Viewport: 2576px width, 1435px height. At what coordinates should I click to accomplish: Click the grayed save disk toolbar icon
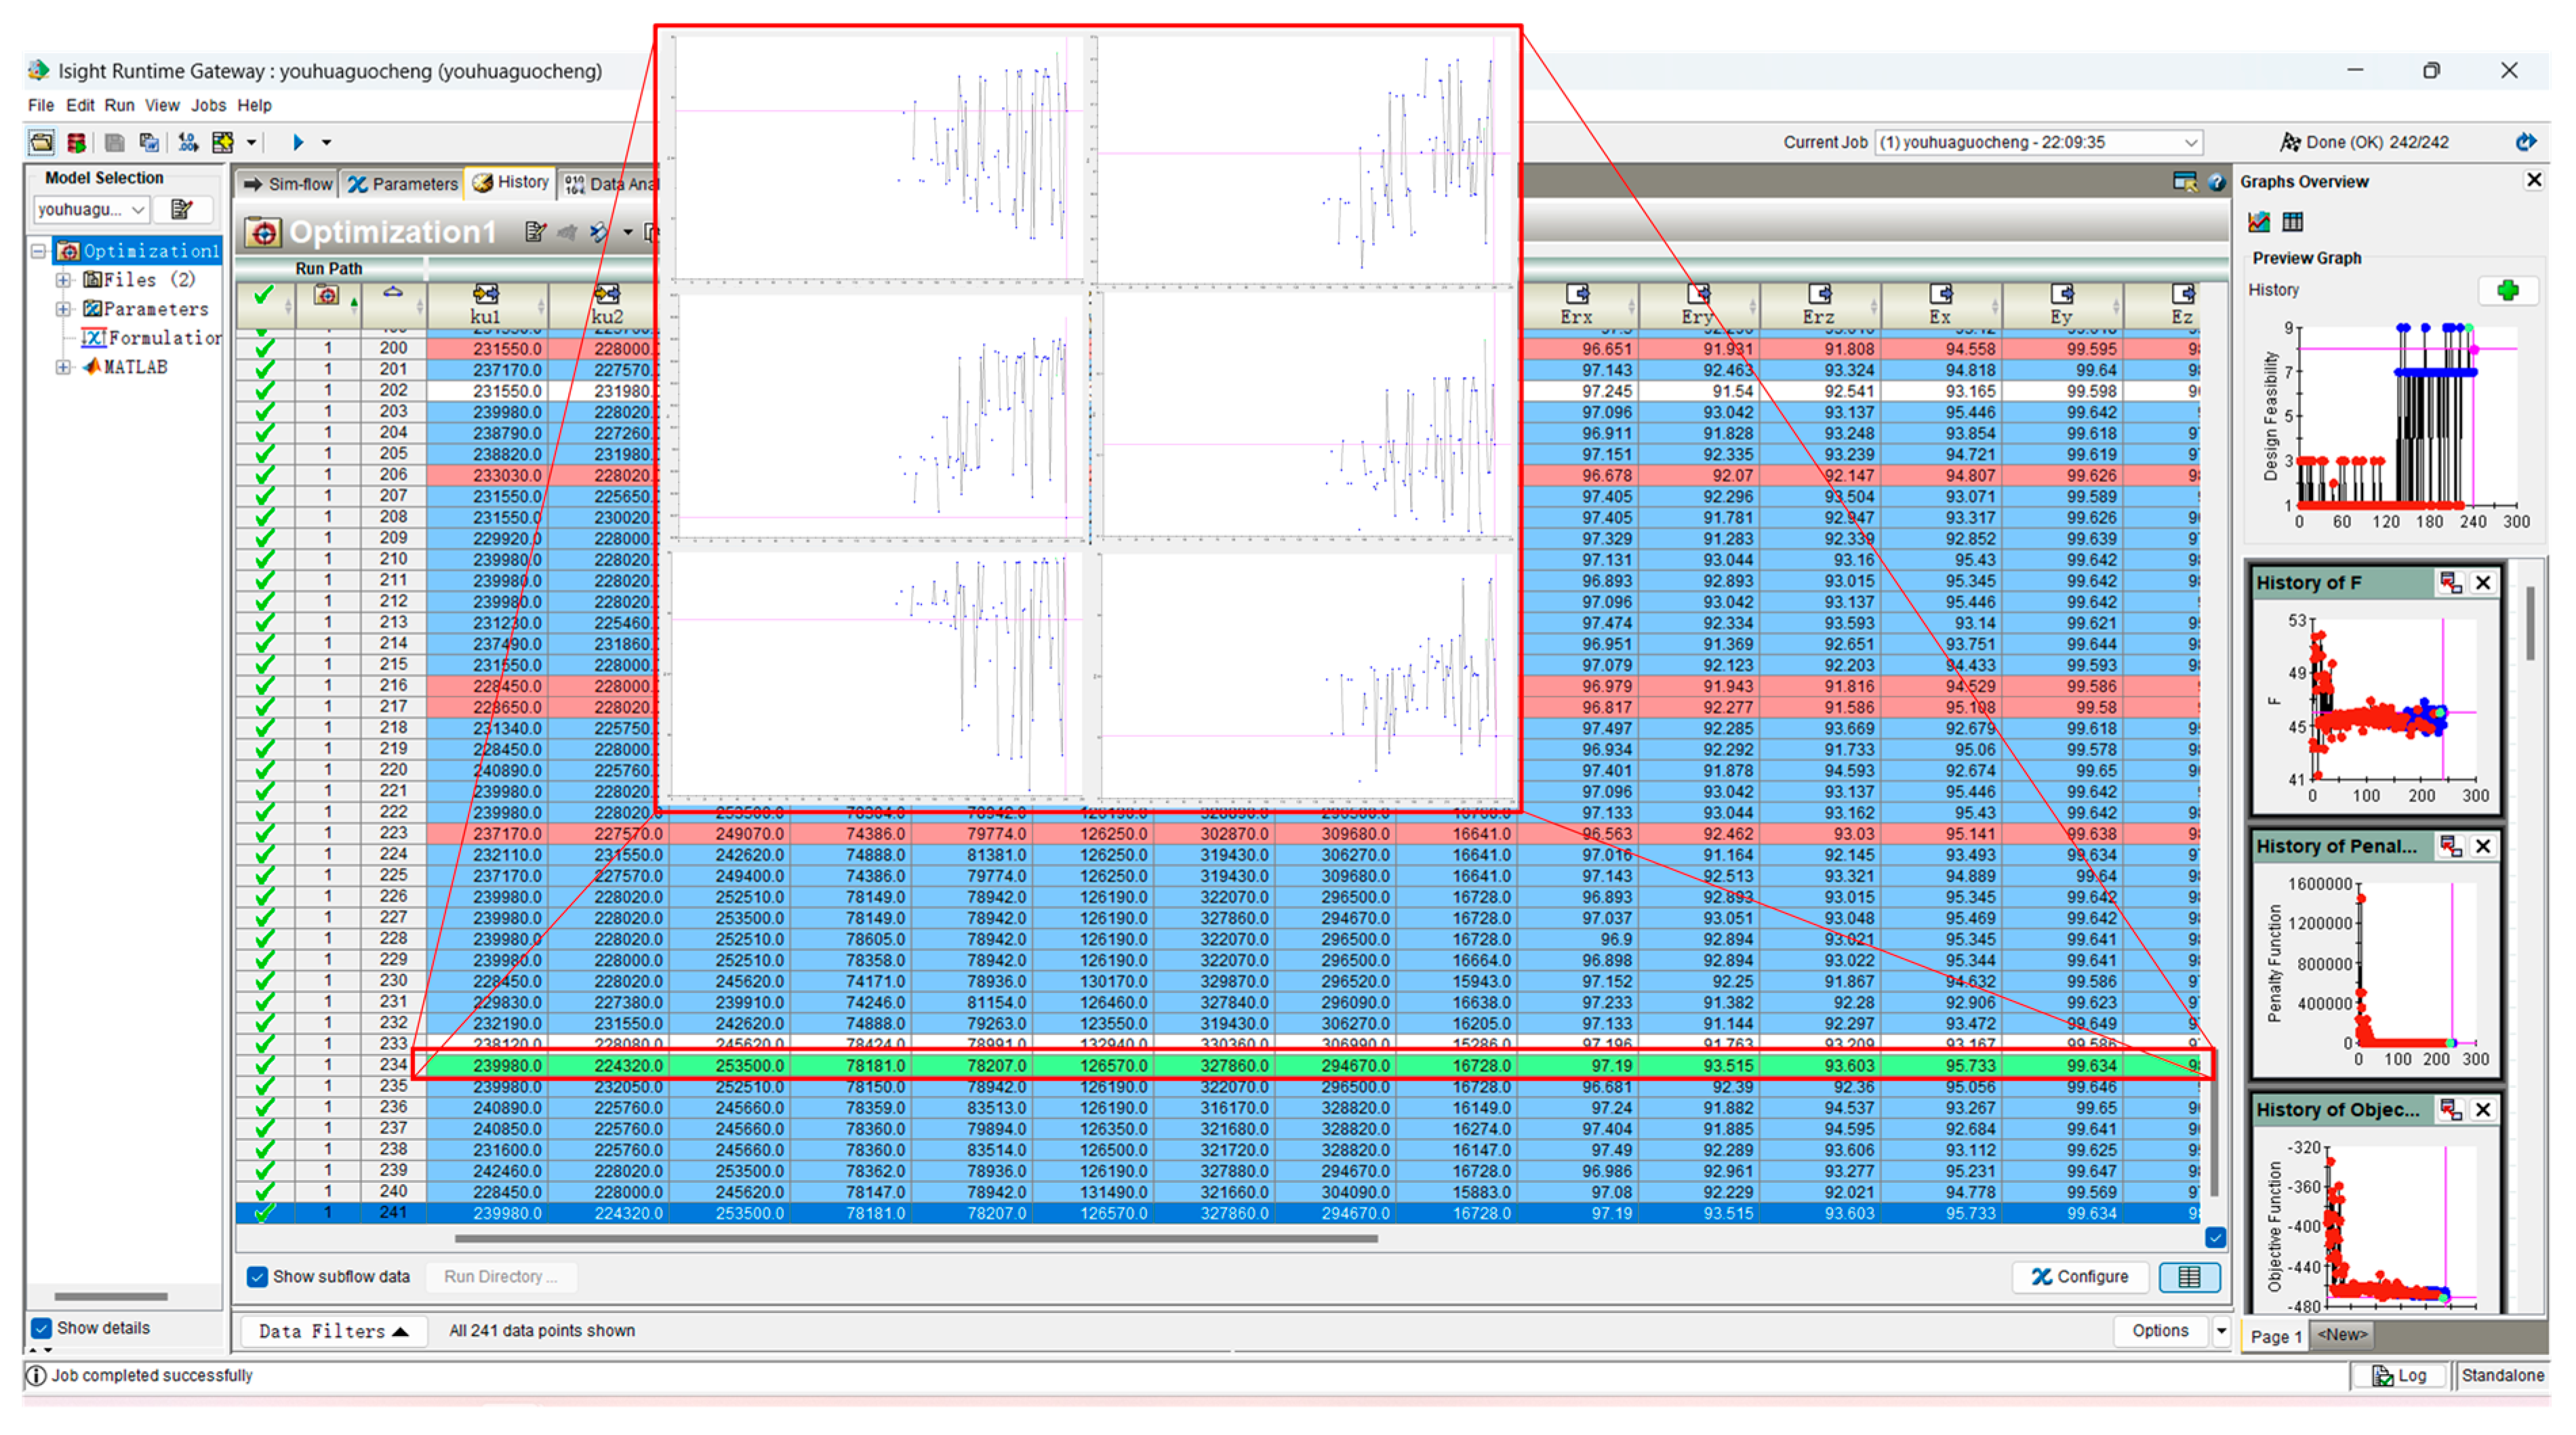tap(114, 142)
